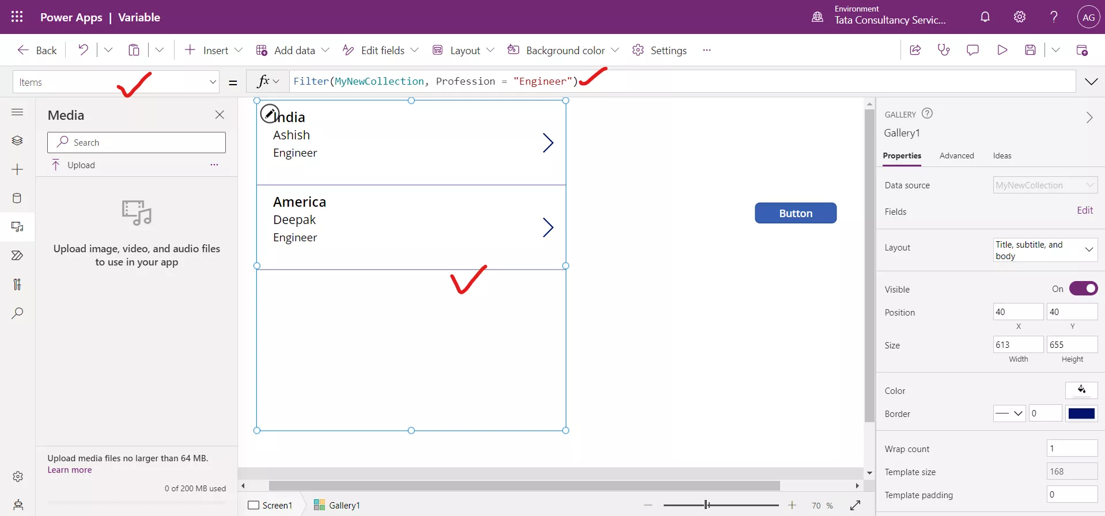Viewport: 1105px width, 516px height.
Task: Switch to the Ideas tab
Action: point(1002,155)
